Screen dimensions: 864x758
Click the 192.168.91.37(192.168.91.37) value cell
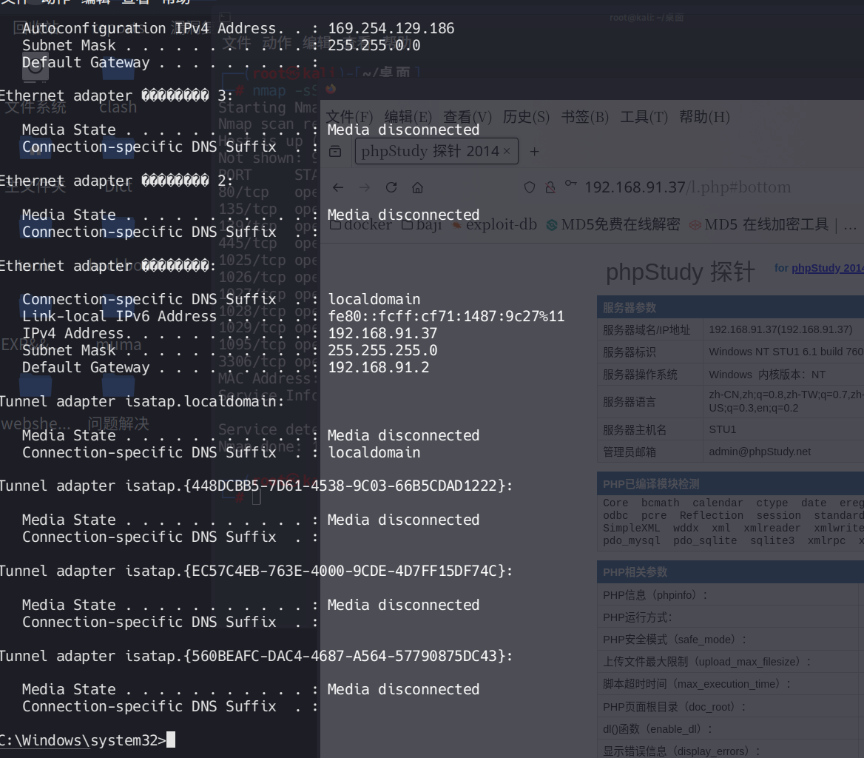[780, 329]
